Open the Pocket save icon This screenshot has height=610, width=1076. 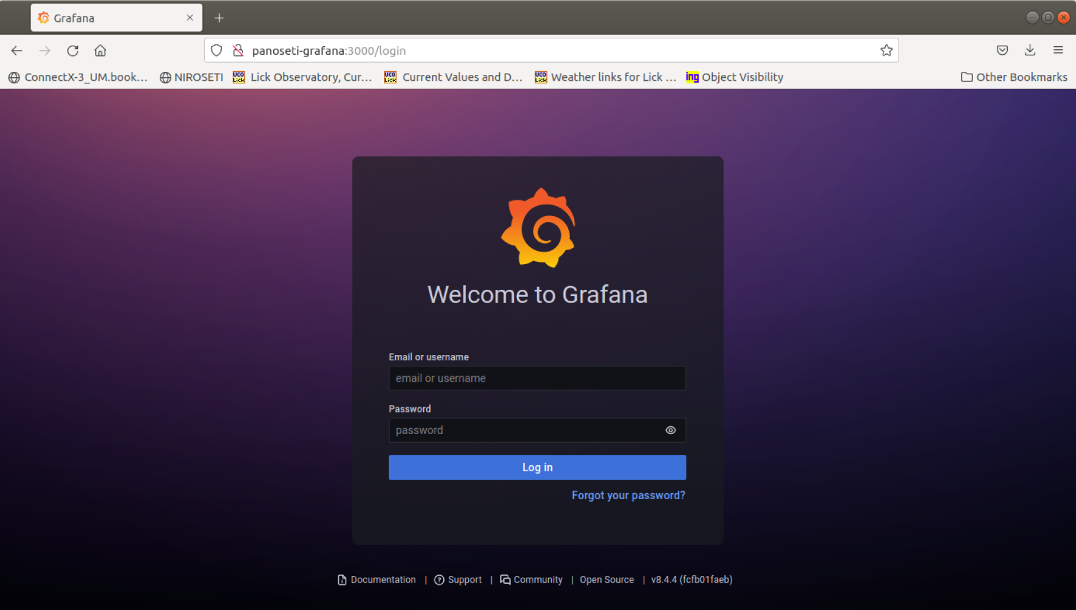1002,51
